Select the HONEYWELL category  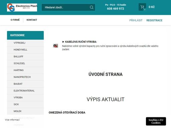pos(25,50)
